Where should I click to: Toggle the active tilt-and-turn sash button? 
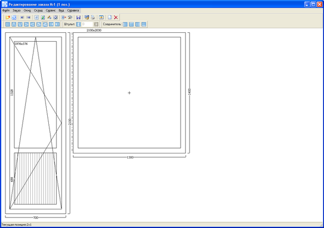[45, 24]
